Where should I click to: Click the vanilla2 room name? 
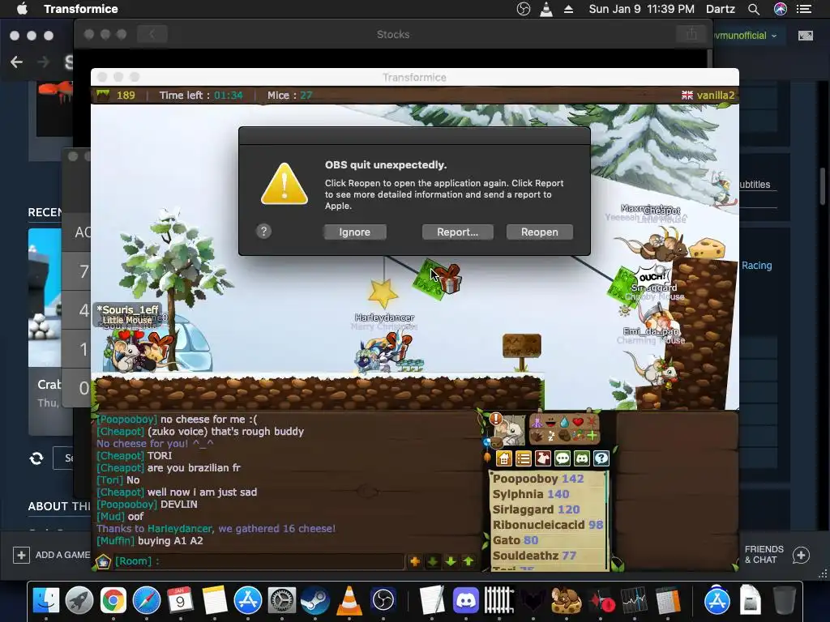click(715, 96)
